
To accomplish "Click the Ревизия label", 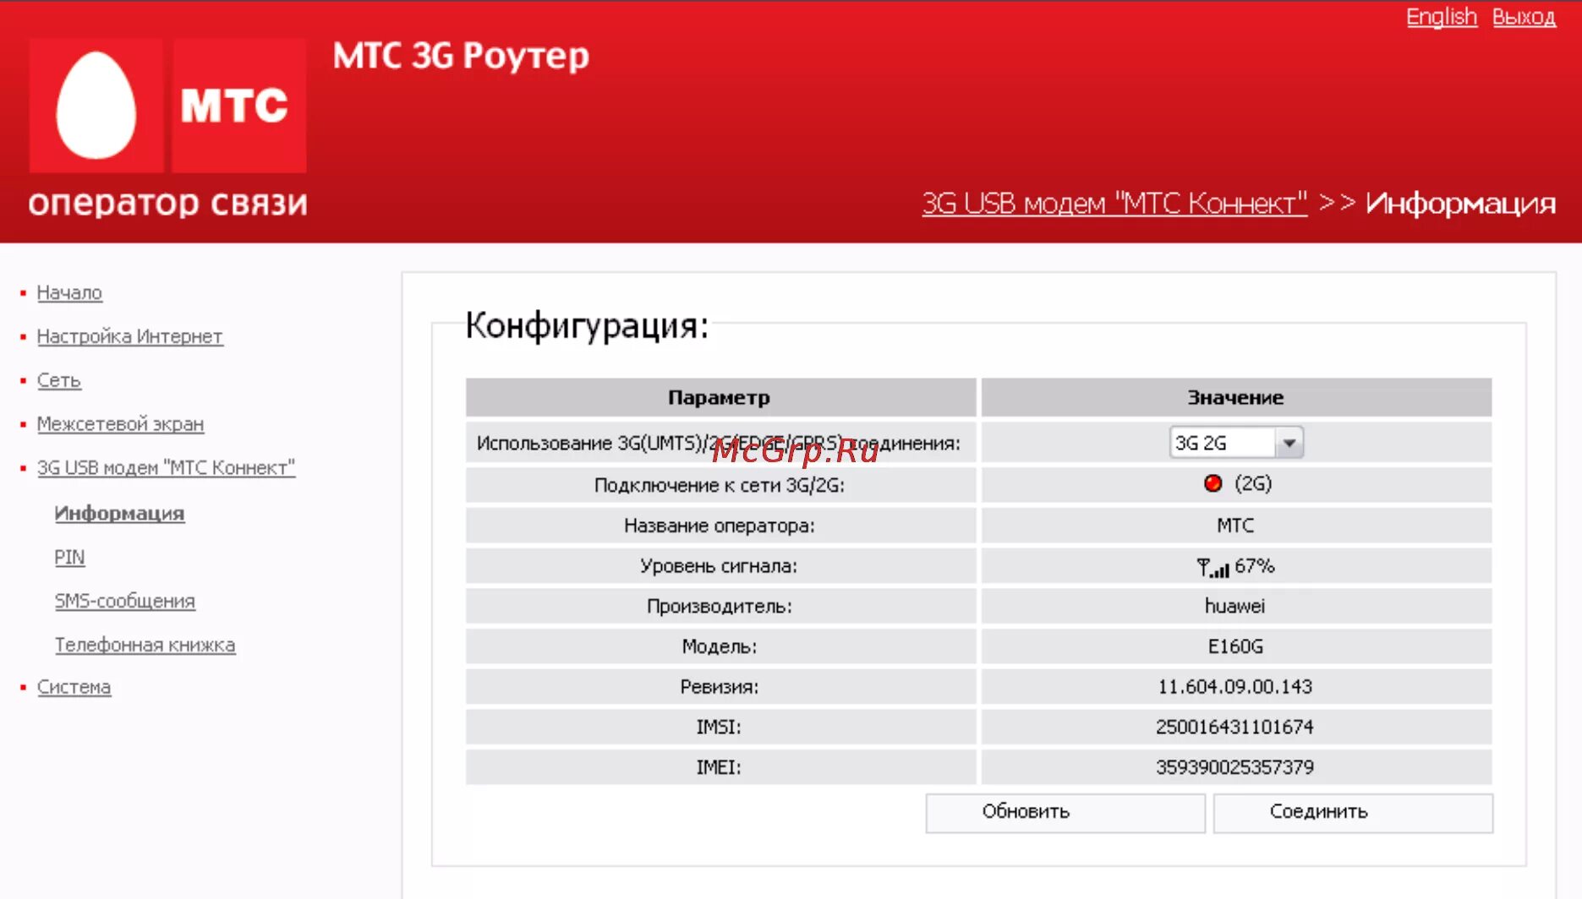I will pos(720,687).
